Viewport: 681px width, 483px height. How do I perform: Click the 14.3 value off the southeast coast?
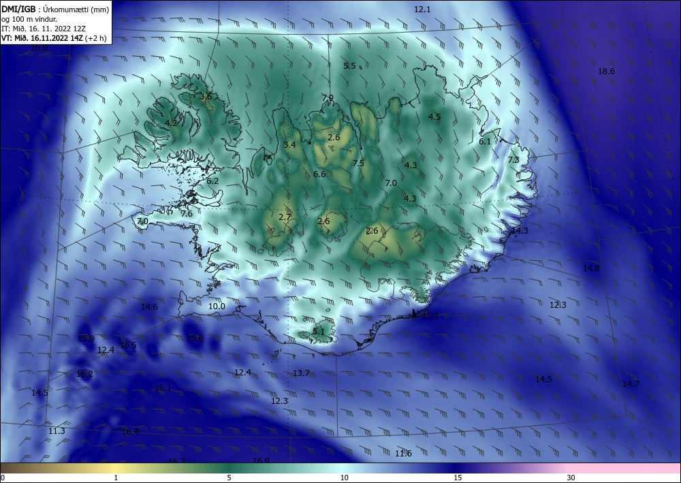520,231
